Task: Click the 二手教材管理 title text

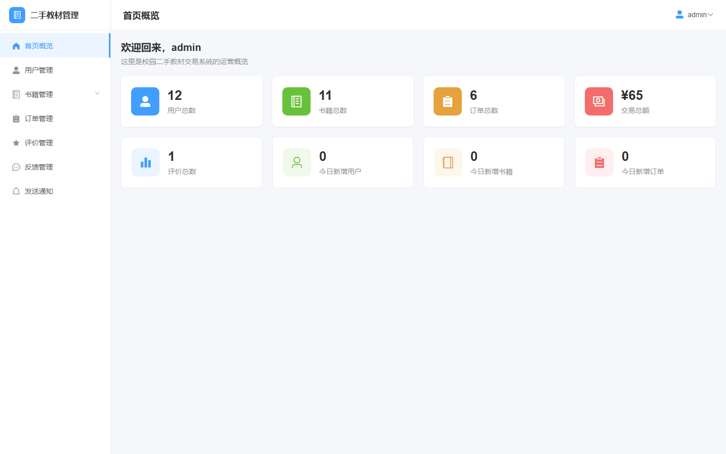Action: pos(54,15)
